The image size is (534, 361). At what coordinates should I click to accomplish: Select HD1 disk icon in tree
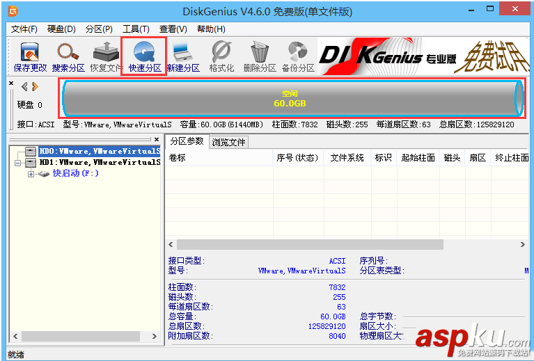(x=31, y=162)
